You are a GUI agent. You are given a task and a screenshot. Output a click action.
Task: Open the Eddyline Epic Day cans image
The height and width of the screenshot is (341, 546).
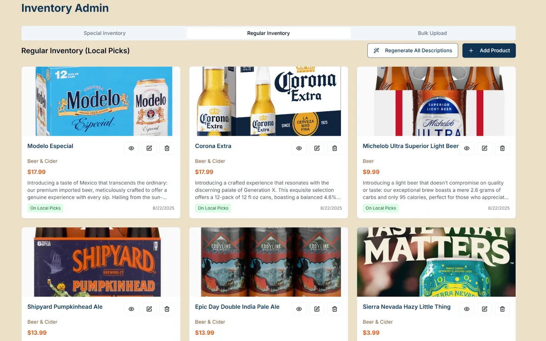click(x=269, y=262)
